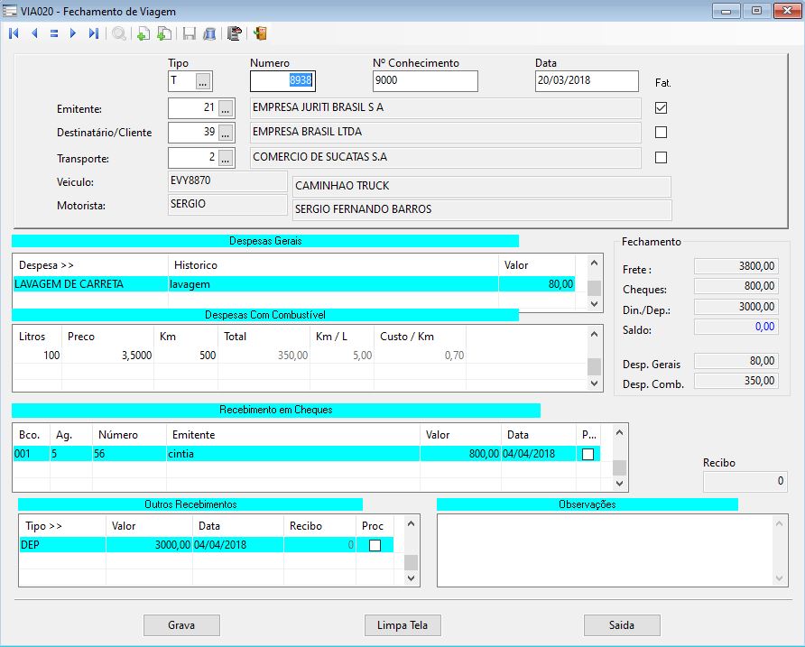Click the floppy disk save icon
Screen dimensions: 805x647
190,33
